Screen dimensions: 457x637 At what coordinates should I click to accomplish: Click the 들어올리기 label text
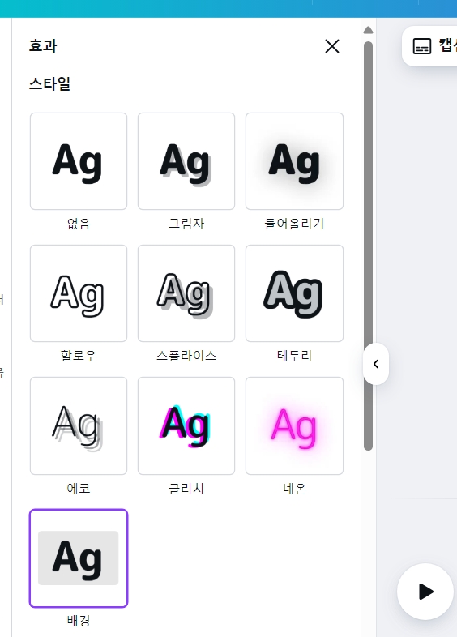[294, 224]
